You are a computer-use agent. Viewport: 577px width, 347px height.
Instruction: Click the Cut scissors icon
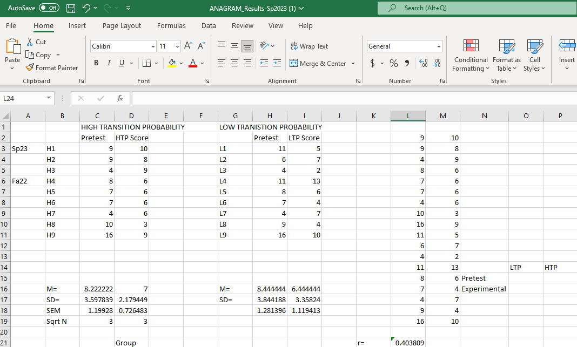30,42
